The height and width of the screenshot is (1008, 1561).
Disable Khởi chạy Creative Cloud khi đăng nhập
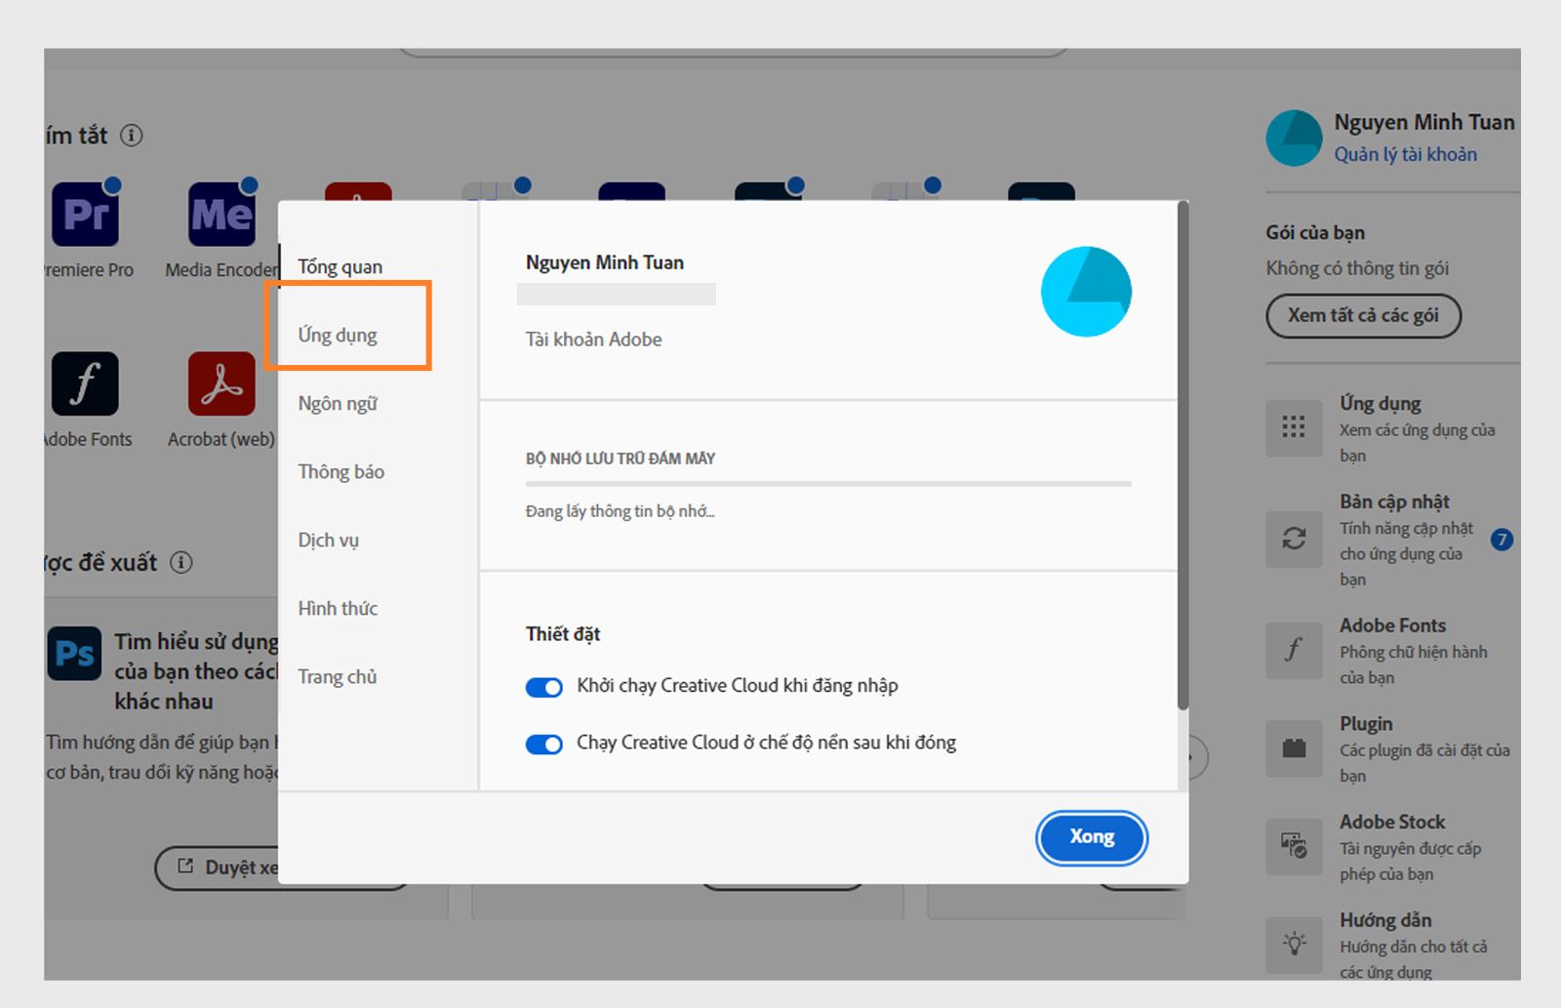pyautogui.click(x=543, y=687)
